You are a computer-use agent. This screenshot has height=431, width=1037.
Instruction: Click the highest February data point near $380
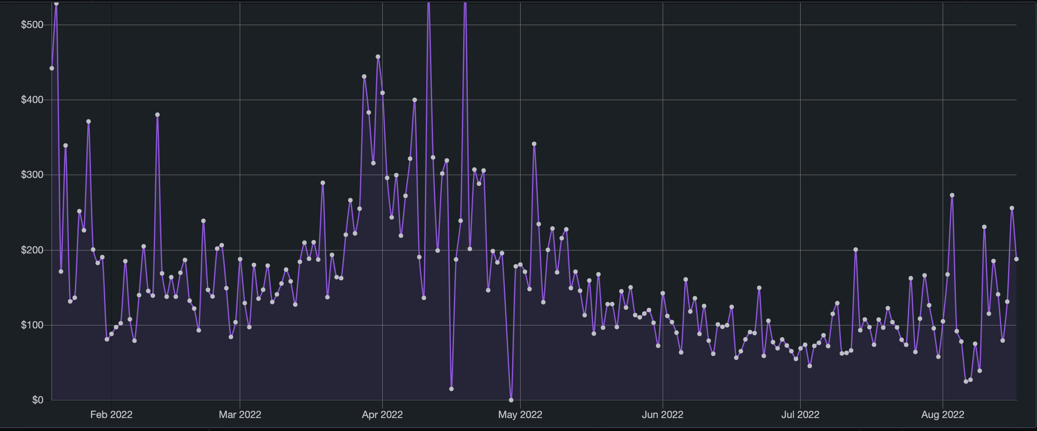click(158, 115)
